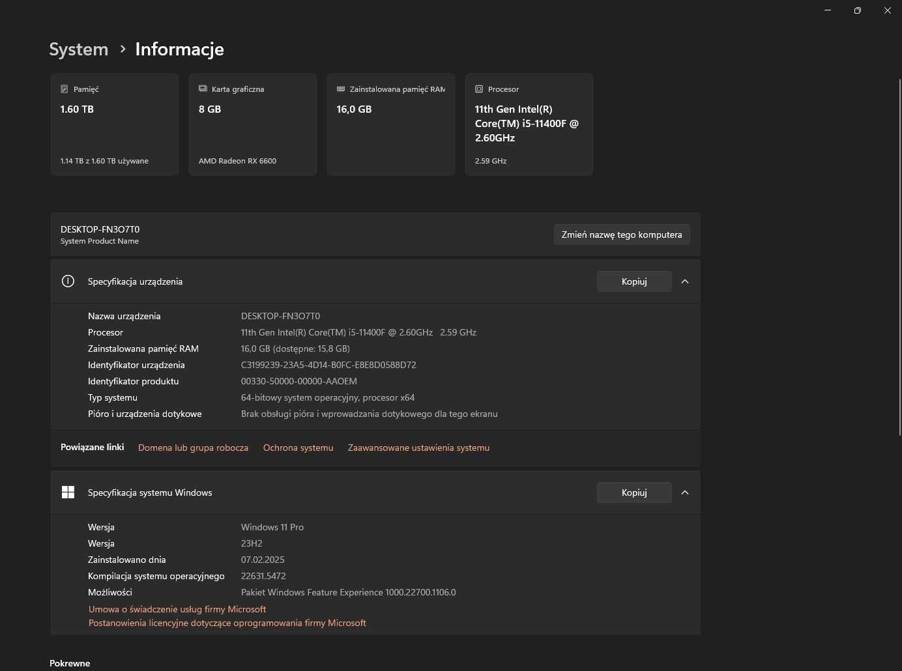Select the text 16,0 GB (dostępne: 15,8 GB)
The image size is (902, 671).
[295, 349]
